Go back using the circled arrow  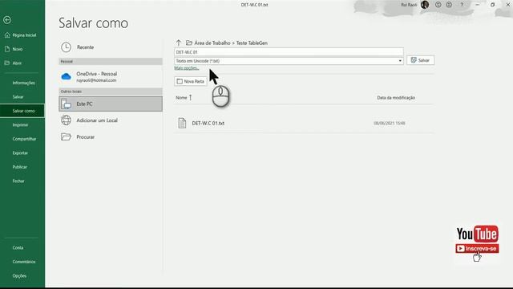[7, 20]
